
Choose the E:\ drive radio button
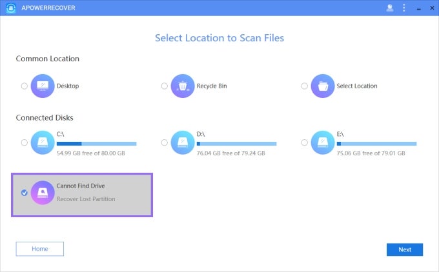[304, 142]
